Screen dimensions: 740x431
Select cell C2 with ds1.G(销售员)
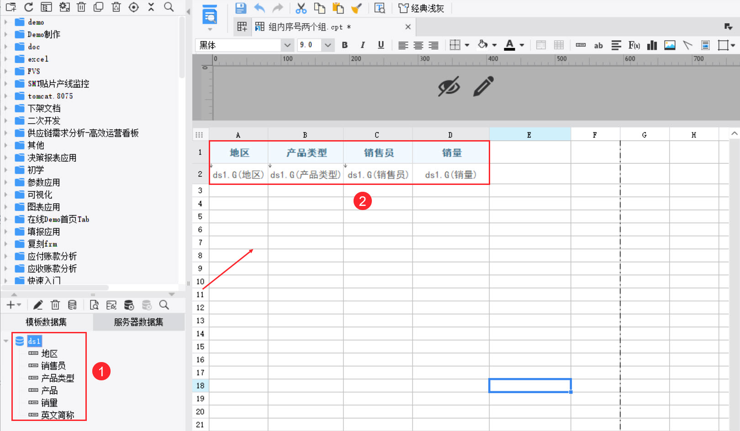(378, 174)
